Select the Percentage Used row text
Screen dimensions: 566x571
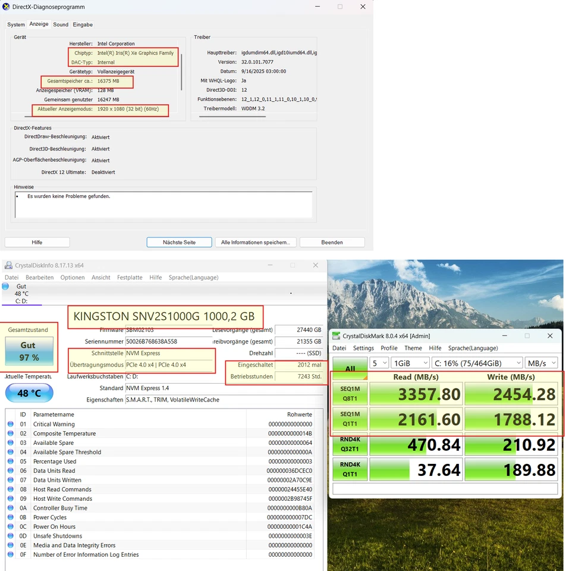click(55, 462)
